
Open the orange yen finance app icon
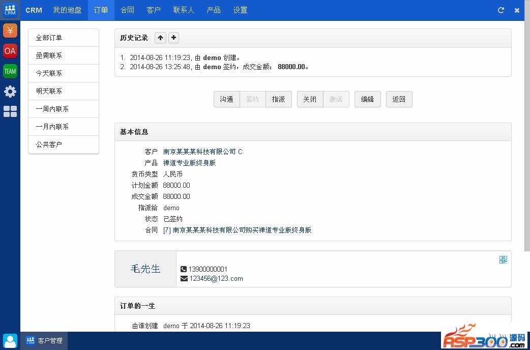[10, 31]
